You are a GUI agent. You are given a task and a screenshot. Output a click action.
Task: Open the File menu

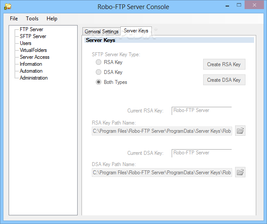click(x=14, y=19)
